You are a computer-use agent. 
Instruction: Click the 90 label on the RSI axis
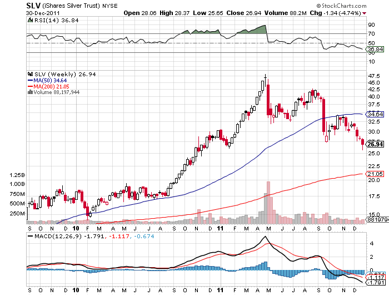[x=371, y=25]
